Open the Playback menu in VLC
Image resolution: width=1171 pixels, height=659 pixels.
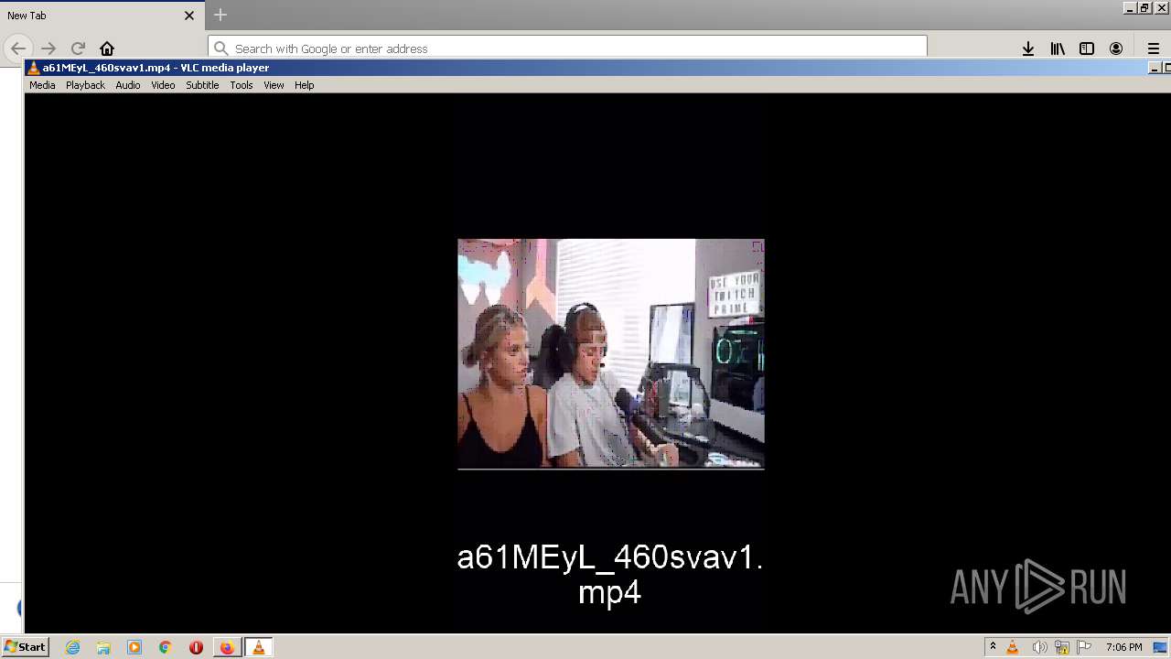point(85,85)
